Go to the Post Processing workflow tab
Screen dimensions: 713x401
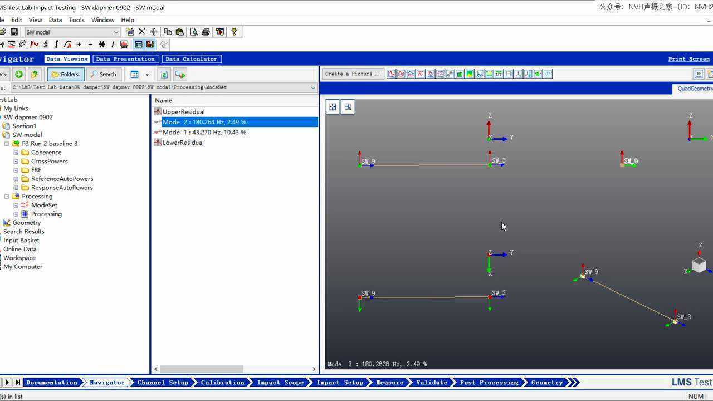click(489, 383)
